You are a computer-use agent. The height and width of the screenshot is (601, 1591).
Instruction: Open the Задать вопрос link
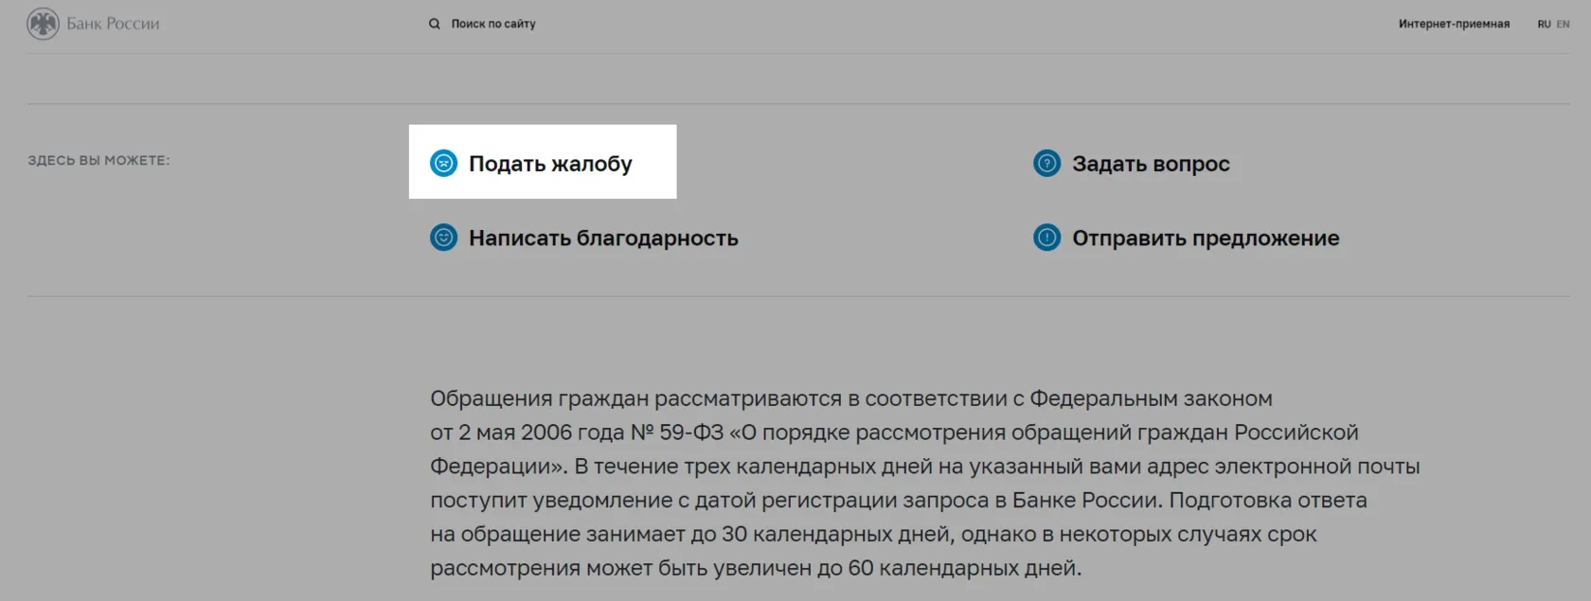(x=1151, y=164)
